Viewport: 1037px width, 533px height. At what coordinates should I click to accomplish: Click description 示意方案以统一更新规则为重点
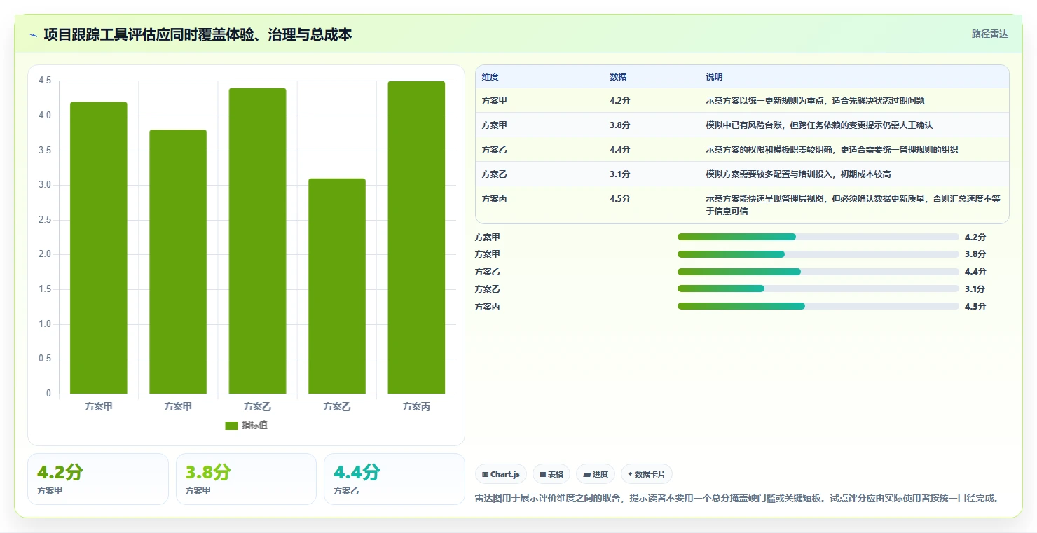pyautogui.click(x=815, y=101)
